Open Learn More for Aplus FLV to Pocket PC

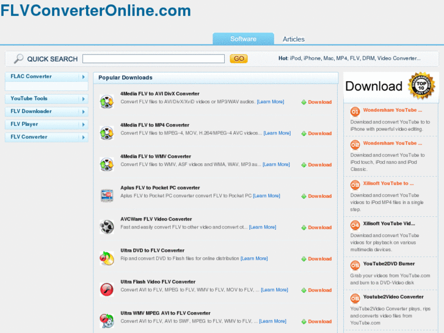[x=266, y=196]
